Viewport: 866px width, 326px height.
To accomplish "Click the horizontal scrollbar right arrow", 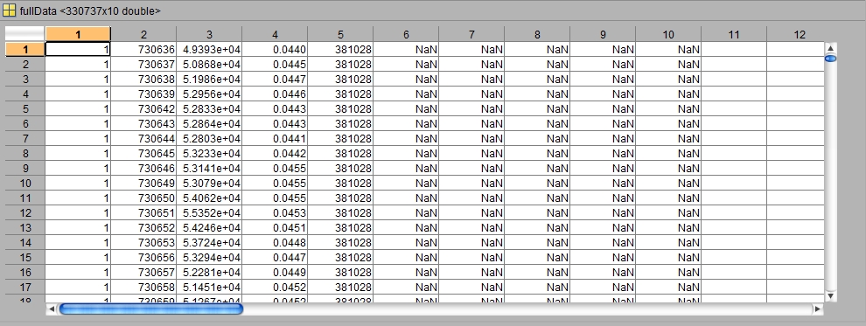I will [x=817, y=309].
